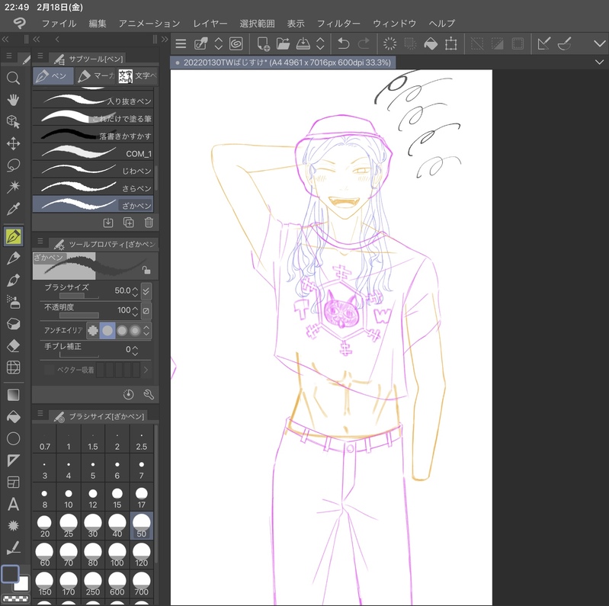
Task: Select the Lasso selection tool
Action: click(13, 165)
